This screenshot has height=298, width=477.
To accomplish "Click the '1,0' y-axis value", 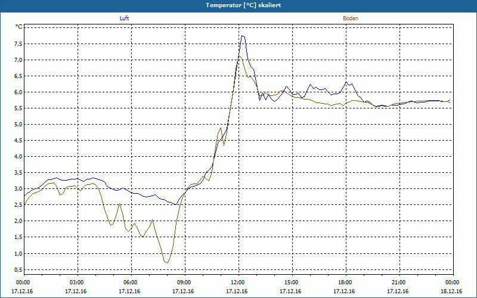I will 18,254.
